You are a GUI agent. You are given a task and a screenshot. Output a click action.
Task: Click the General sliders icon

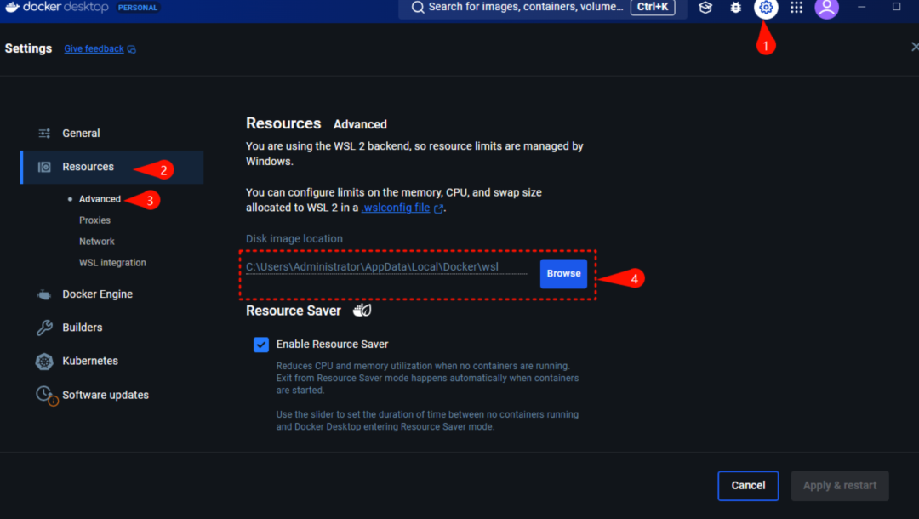(44, 134)
